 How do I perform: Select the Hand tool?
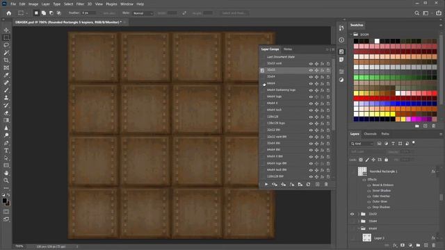[6, 173]
